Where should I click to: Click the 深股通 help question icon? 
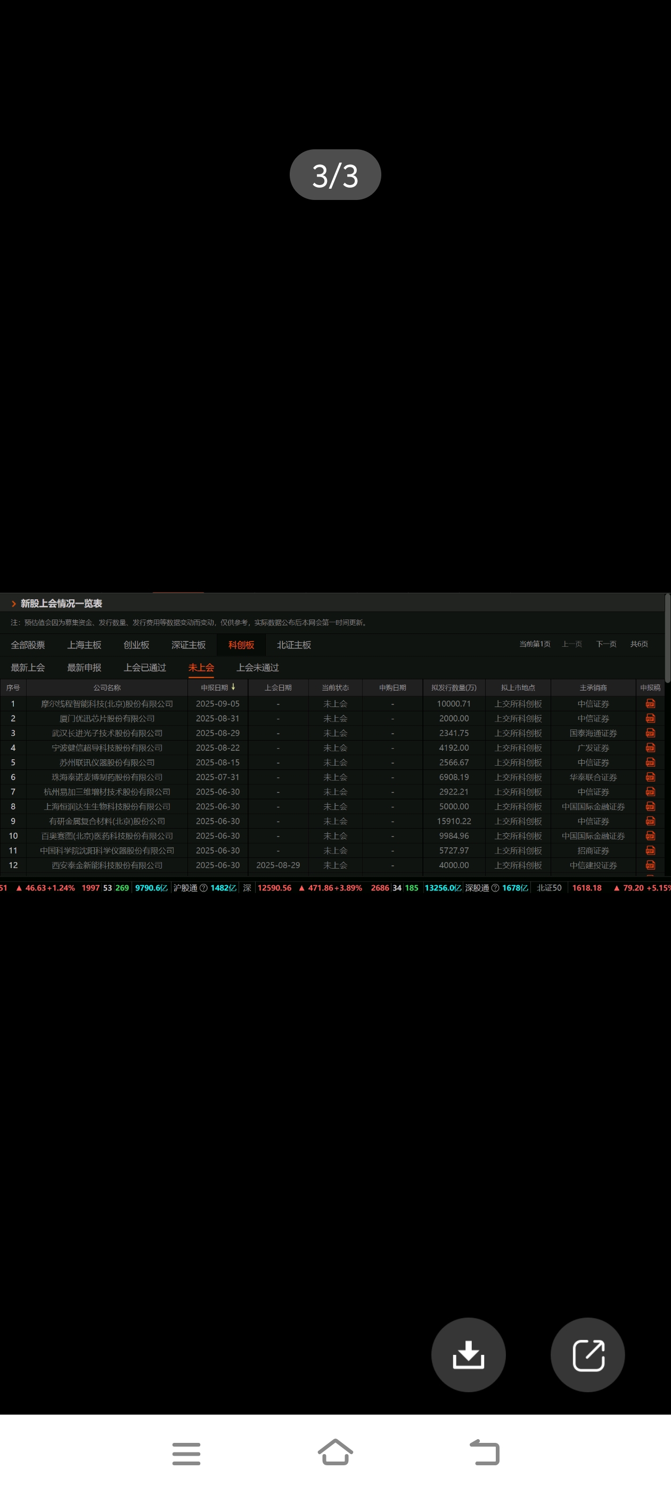(495, 888)
